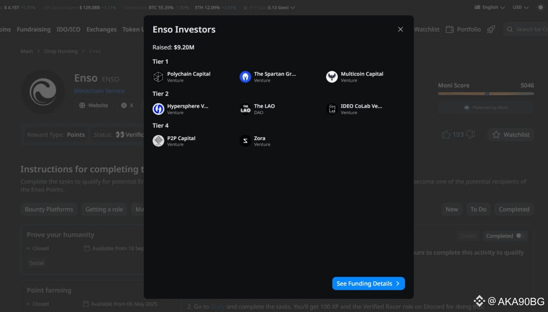This screenshot has height=312, width=548.
Task: Click the Social tag under Prove your humanity
Action: 36,263
